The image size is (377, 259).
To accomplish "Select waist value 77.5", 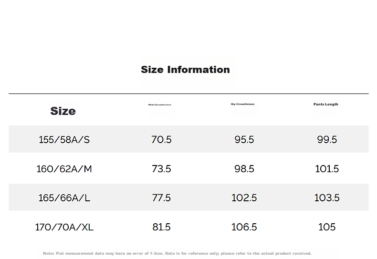I will [161, 198].
